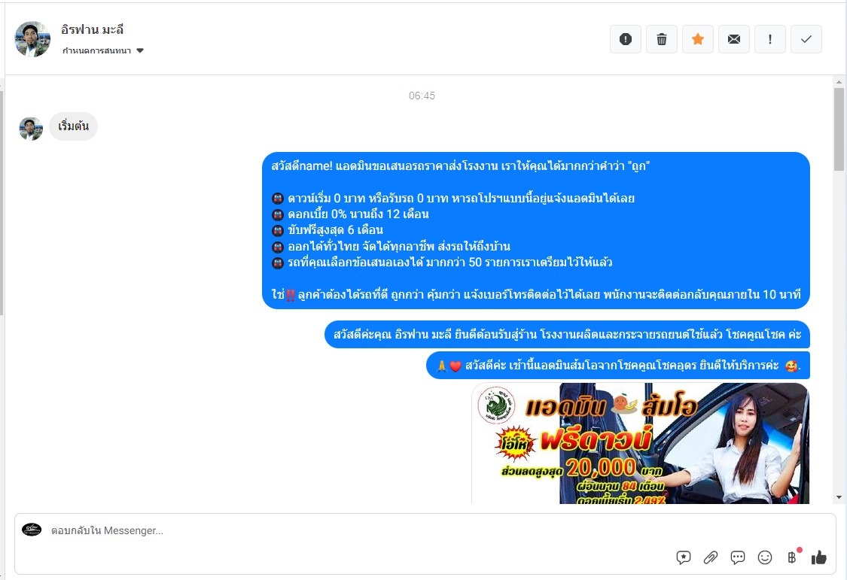
Task: Toggle the orange star follow-up flag
Action: coord(698,39)
